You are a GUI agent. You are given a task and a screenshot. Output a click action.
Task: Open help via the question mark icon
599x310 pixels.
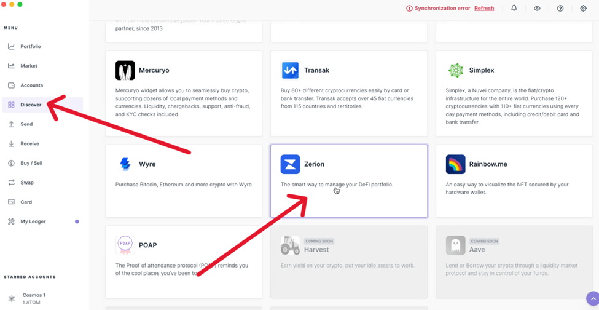pos(560,9)
